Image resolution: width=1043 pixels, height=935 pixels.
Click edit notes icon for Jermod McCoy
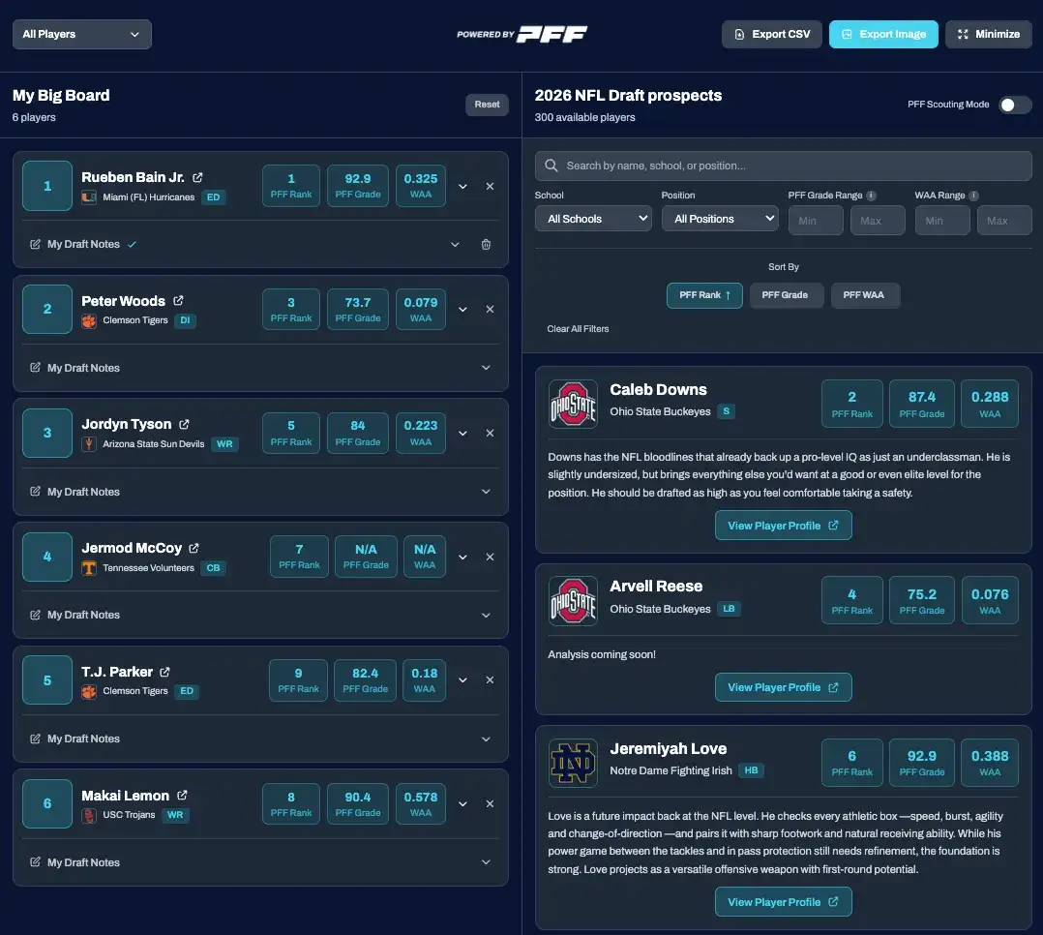coord(36,616)
